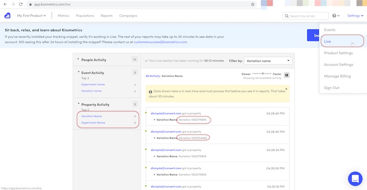
Task: Select Product Settings menu entry
Action: [x=338, y=53]
